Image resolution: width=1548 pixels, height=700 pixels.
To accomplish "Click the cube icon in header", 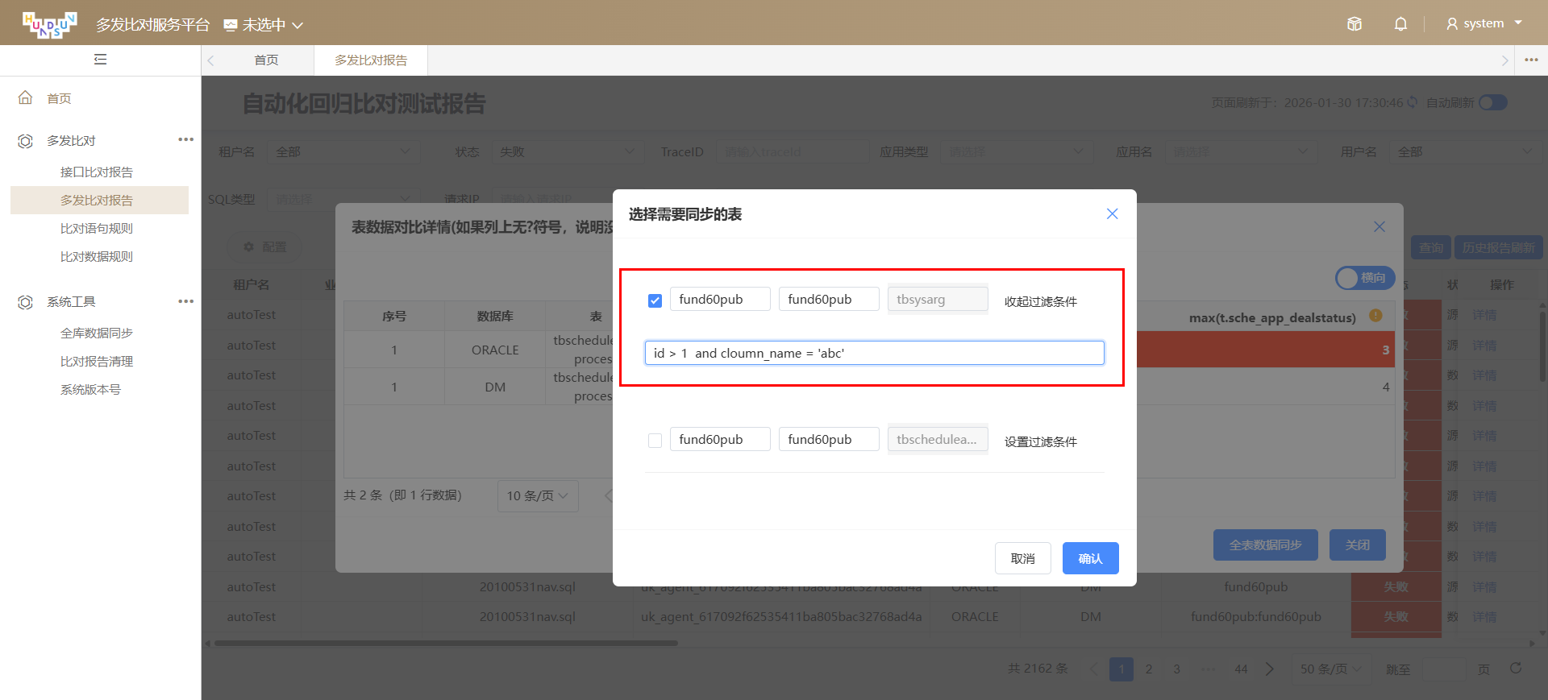I will tap(1354, 24).
